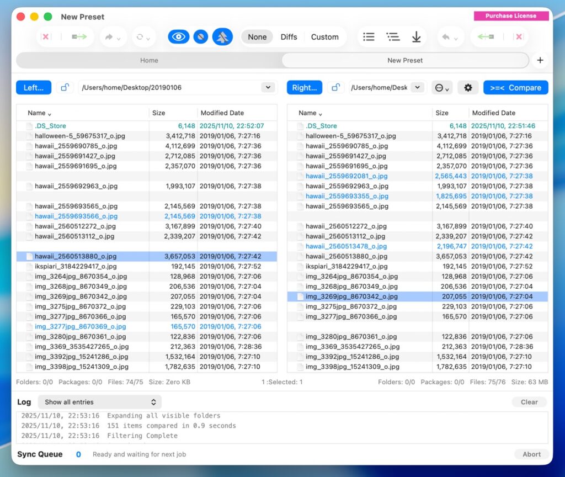This screenshot has width=565, height=477.
Task: Toggle the left folder lock icon
Action: (x=65, y=87)
